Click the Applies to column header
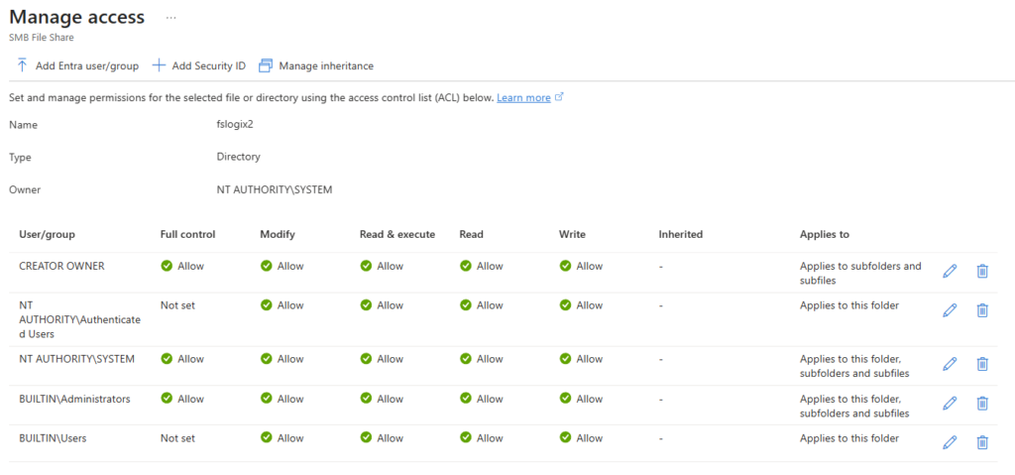 [825, 235]
